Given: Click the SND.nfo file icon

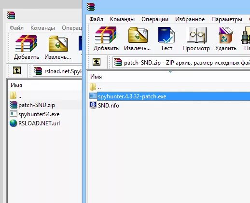Looking at the screenshot, I should (x=93, y=105).
